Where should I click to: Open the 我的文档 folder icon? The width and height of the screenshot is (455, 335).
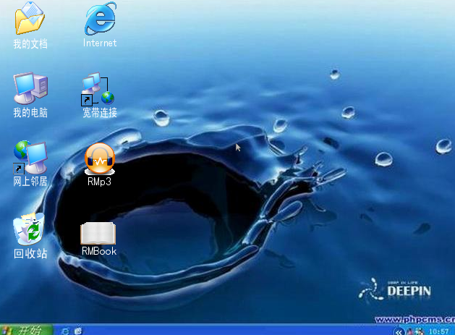30,18
